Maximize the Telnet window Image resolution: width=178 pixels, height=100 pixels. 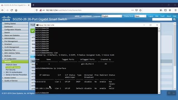pos(150,25)
